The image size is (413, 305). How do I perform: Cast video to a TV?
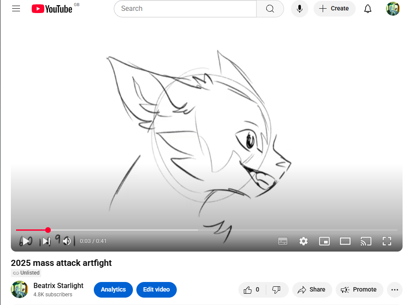coord(366,241)
